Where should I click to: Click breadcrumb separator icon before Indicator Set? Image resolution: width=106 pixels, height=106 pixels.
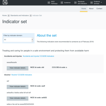31,16
